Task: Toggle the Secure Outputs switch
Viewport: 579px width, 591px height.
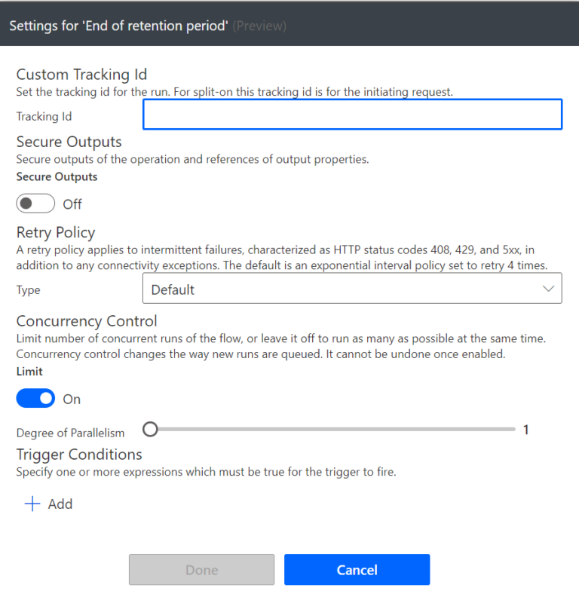Action: 35,204
